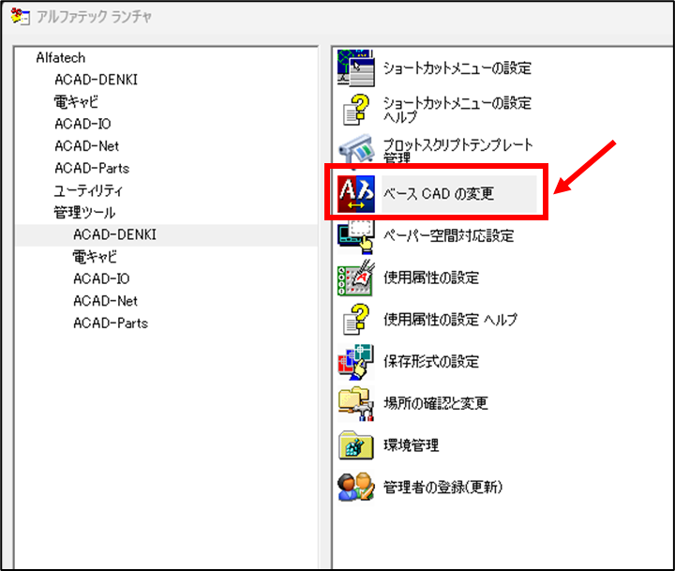Click the ベース CAD の変更 label
675x571 pixels.
438,194
